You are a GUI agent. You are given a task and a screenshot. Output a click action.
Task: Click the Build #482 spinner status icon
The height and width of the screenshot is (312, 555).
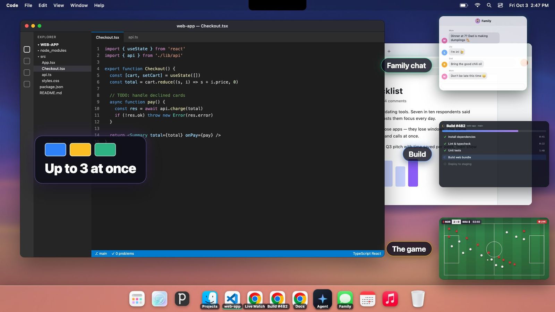pos(443,126)
